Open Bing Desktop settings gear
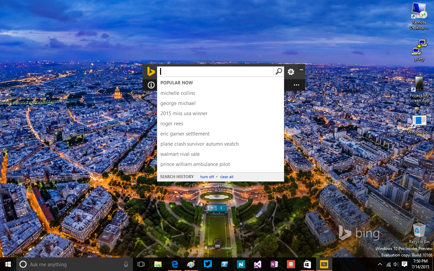This screenshot has width=434, height=271. (291, 72)
